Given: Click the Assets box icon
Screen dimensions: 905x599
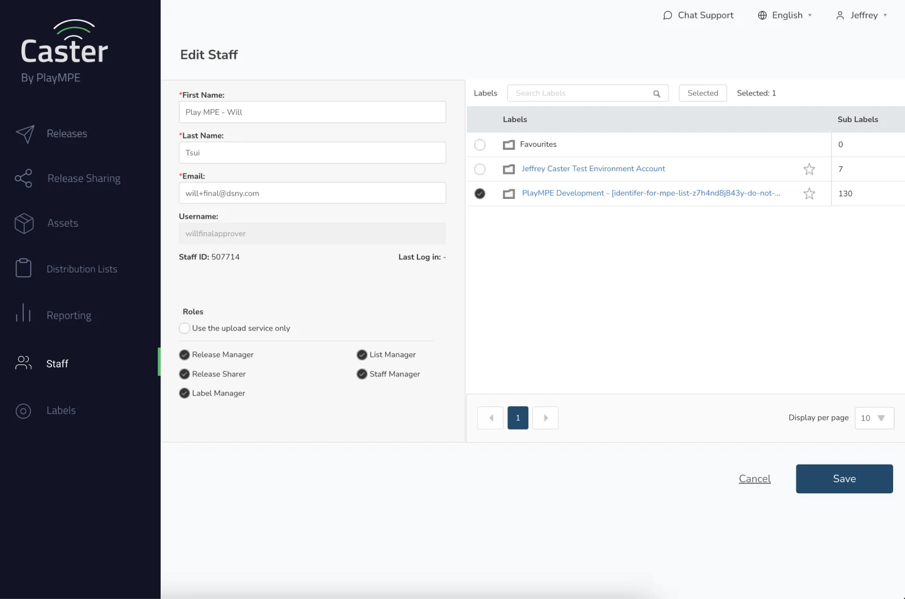Looking at the screenshot, I should tap(24, 223).
